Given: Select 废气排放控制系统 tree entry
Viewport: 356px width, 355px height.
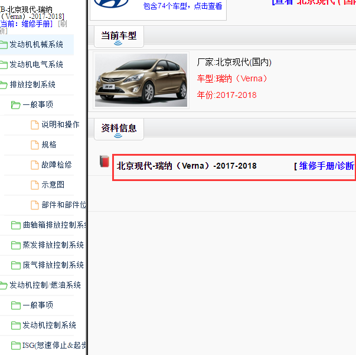Looking at the screenshot, I should click(53, 265).
